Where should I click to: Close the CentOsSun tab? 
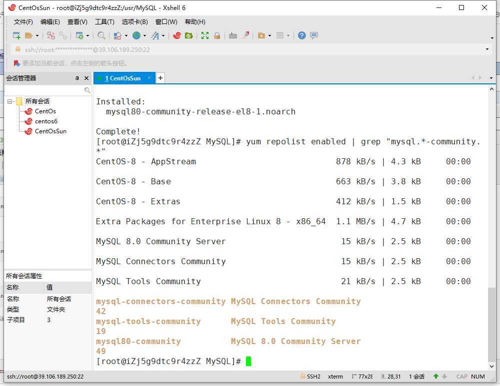pos(149,78)
